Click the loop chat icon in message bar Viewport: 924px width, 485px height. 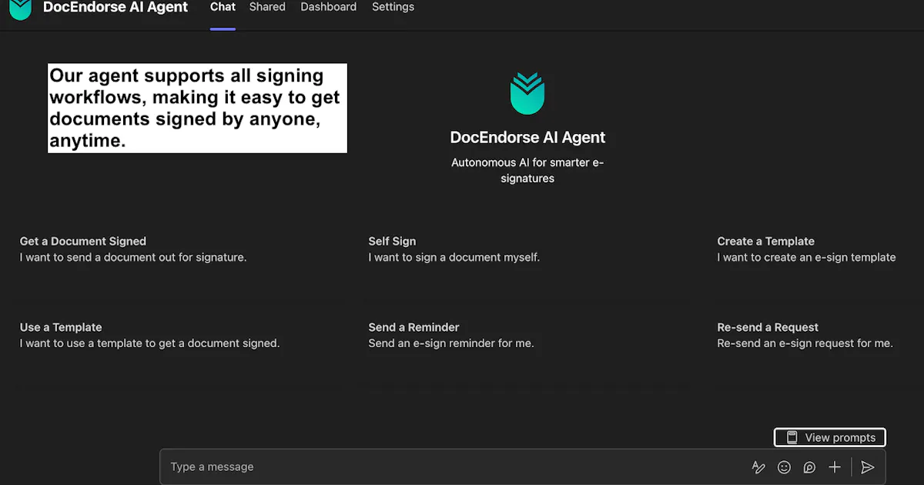(x=809, y=467)
